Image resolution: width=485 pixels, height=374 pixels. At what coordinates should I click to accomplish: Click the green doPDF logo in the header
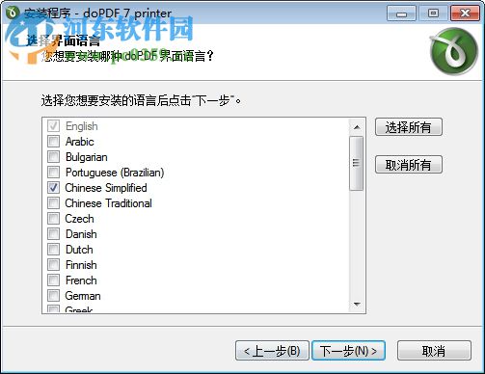pyautogui.click(x=454, y=51)
